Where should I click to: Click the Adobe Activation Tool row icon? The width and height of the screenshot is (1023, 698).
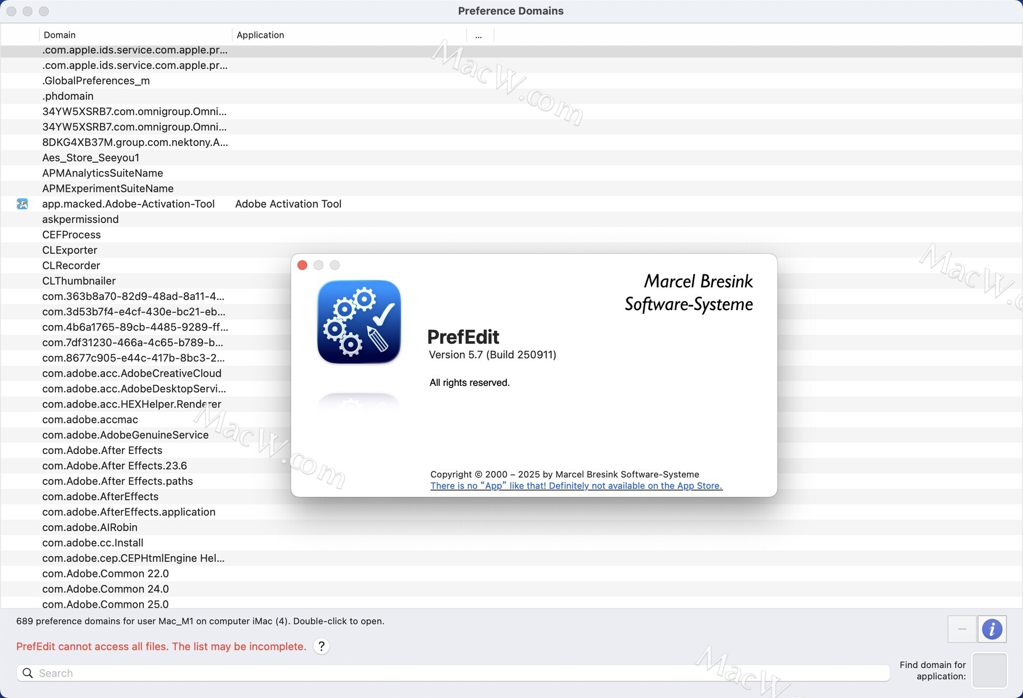(x=22, y=204)
